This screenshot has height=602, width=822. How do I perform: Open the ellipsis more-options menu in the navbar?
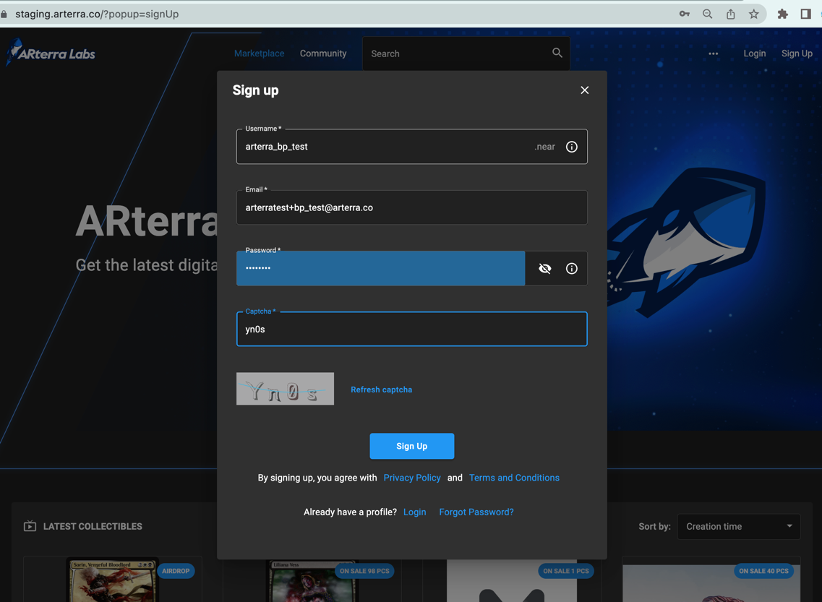[713, 53]
